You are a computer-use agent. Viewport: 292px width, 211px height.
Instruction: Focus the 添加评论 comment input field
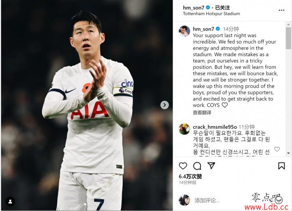[x=220, y=201]
